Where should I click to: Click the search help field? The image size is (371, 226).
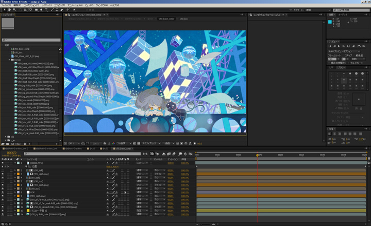351,10
